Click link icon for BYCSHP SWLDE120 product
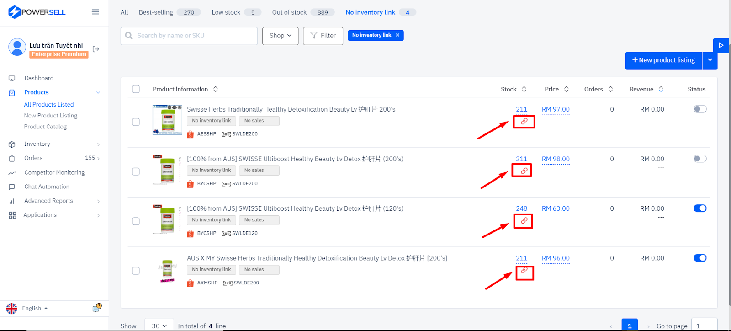This screenshot has width=731, height=331. [524, 221]
